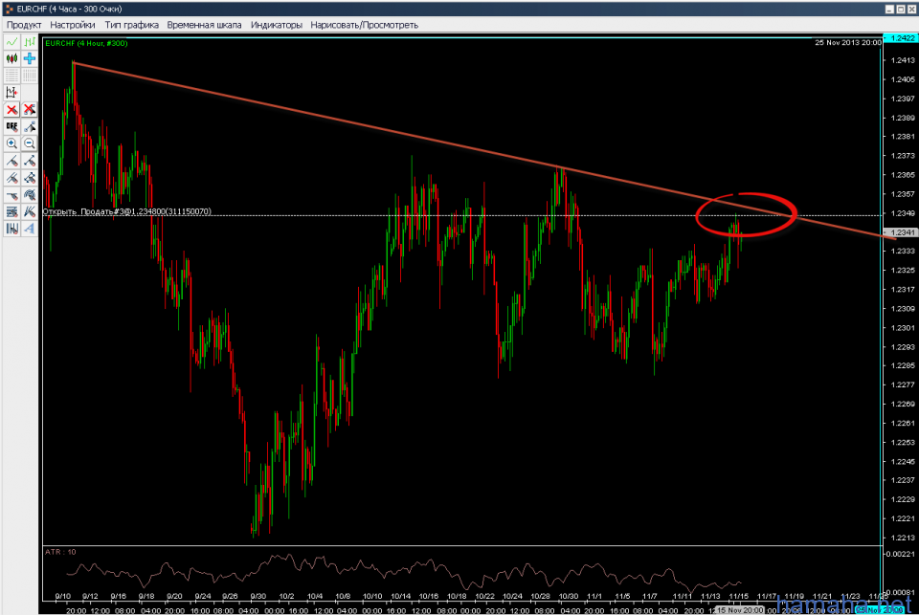This screenshot has height=615, width=919.
Task: Expand the Временная шкала menu
Action: pos(204,24)
